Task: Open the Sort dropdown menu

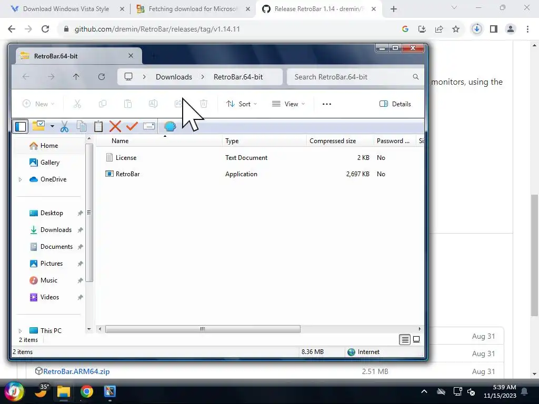Action: click(x=241, y=104)
